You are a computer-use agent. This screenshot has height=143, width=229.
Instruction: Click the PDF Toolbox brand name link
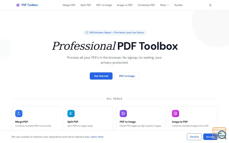[30, 5]
